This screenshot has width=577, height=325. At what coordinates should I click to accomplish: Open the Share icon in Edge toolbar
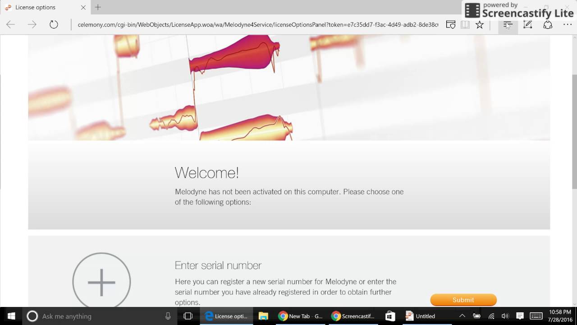pyautogui.click(x=548, y=25)
